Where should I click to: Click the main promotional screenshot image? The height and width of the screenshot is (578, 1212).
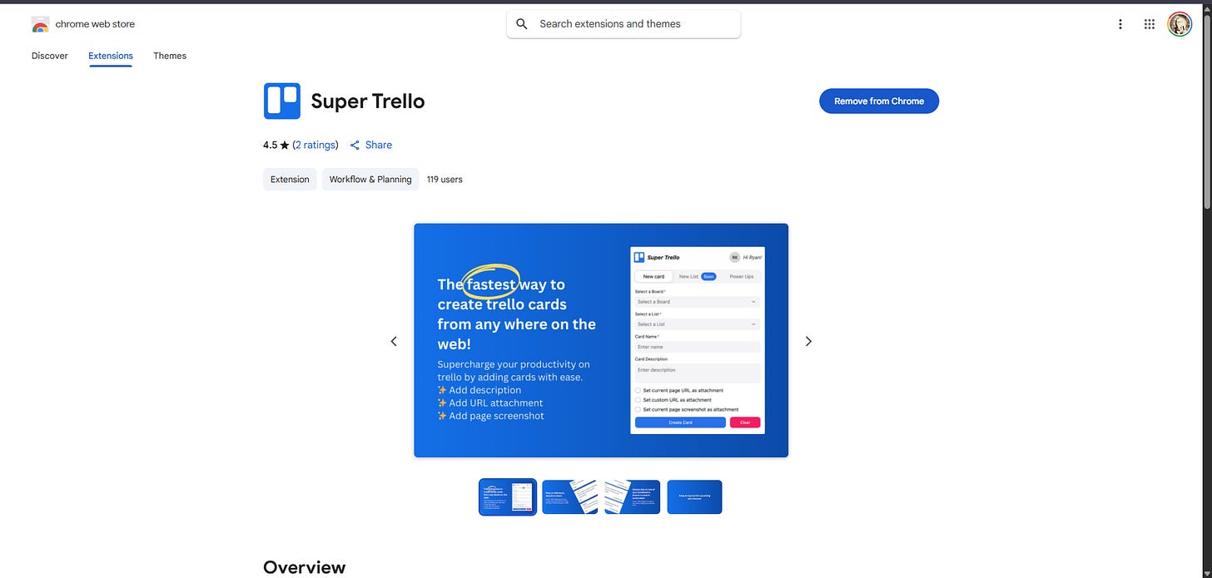pyautogui.click(x=601, y=340)
